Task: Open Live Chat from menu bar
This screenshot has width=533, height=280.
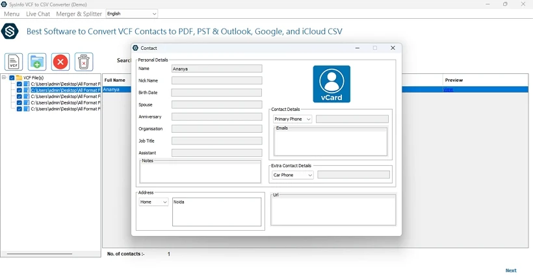Action: (38, 14)
